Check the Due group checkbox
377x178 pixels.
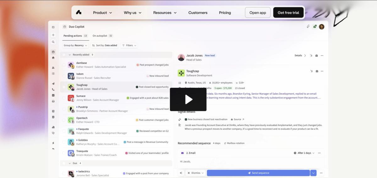point(64,163)
